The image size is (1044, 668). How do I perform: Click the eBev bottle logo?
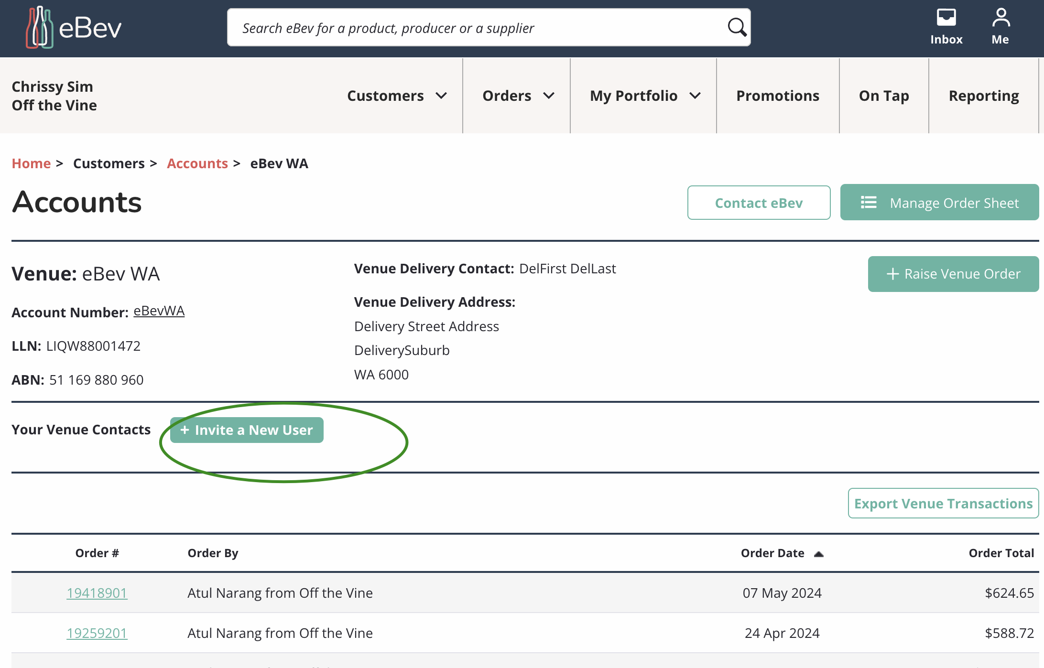pyautogui.click(x=39, y=28)
